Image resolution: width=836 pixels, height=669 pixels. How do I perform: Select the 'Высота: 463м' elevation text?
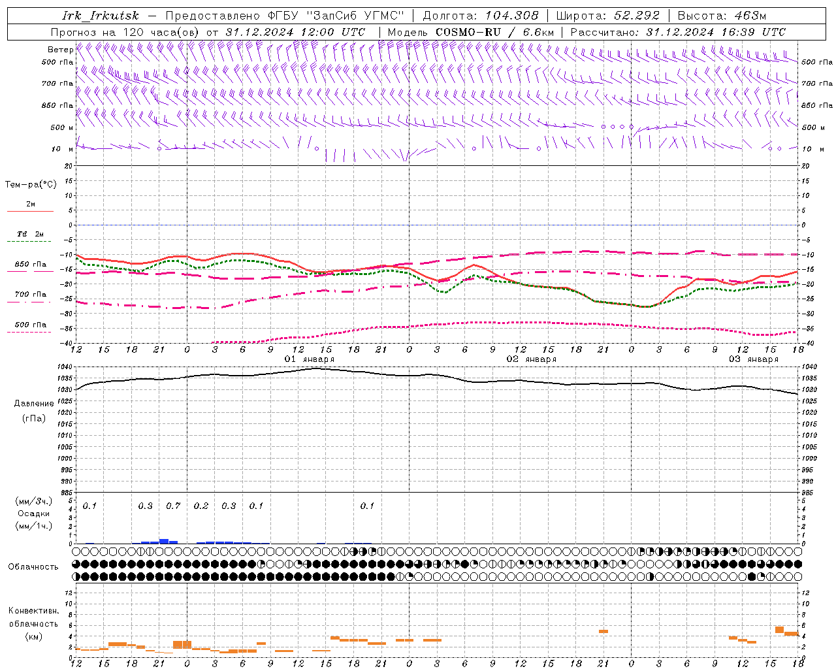(x=722, y=16)
